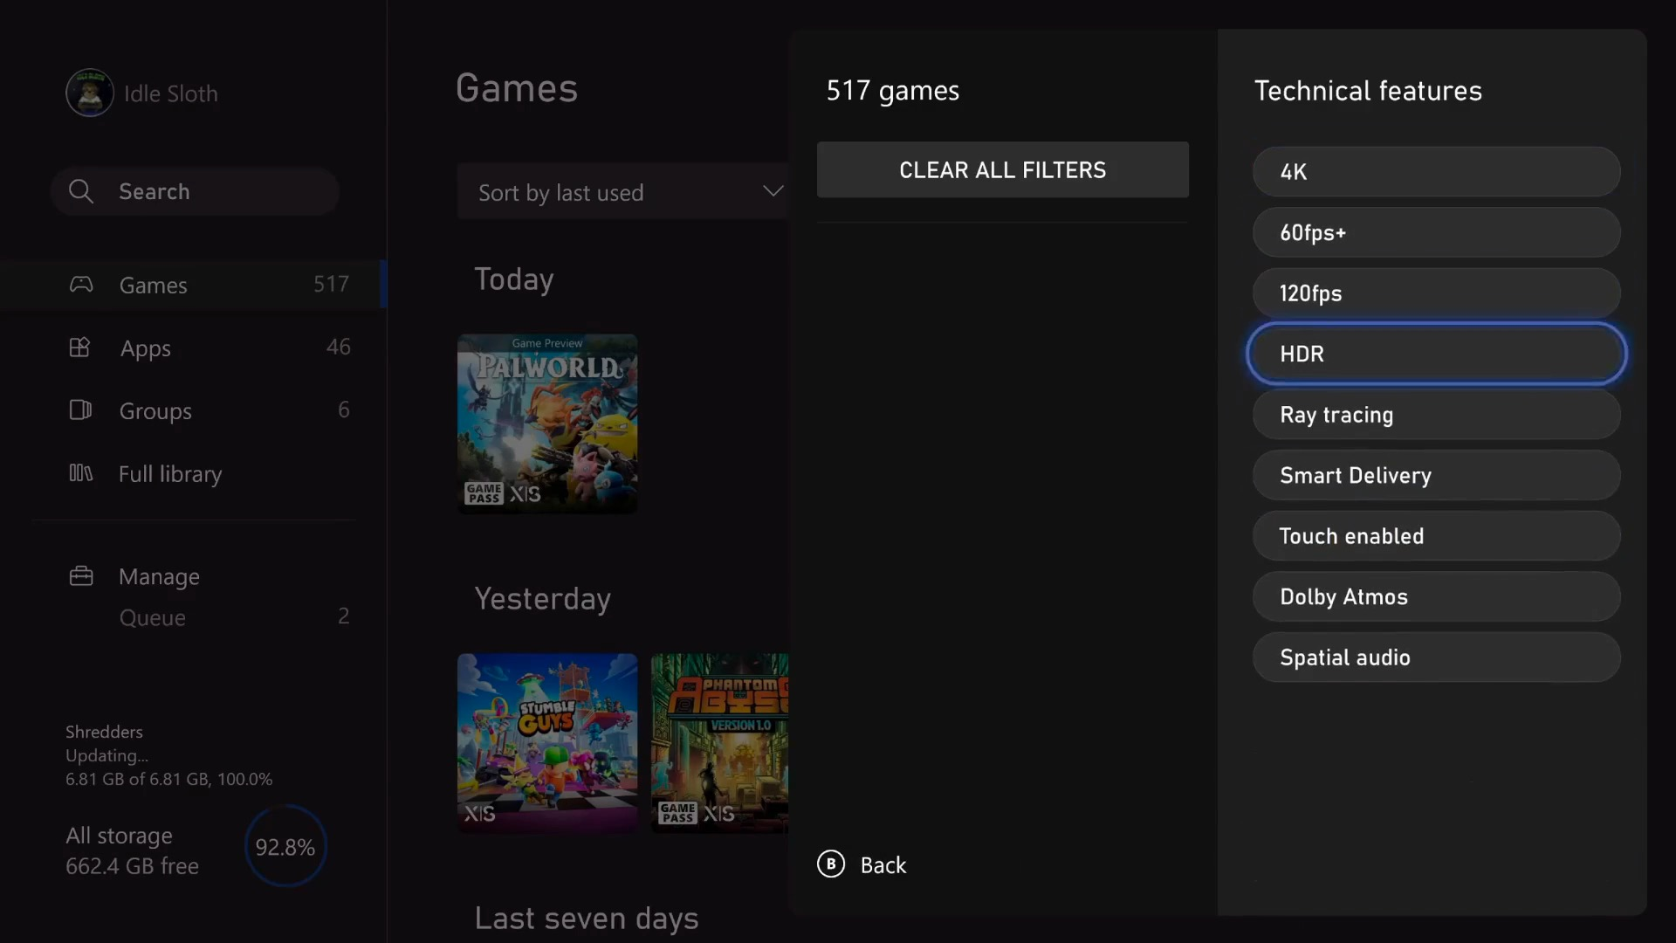
Task: Open the Palworld game thumbnail
Action: (547, 423)
